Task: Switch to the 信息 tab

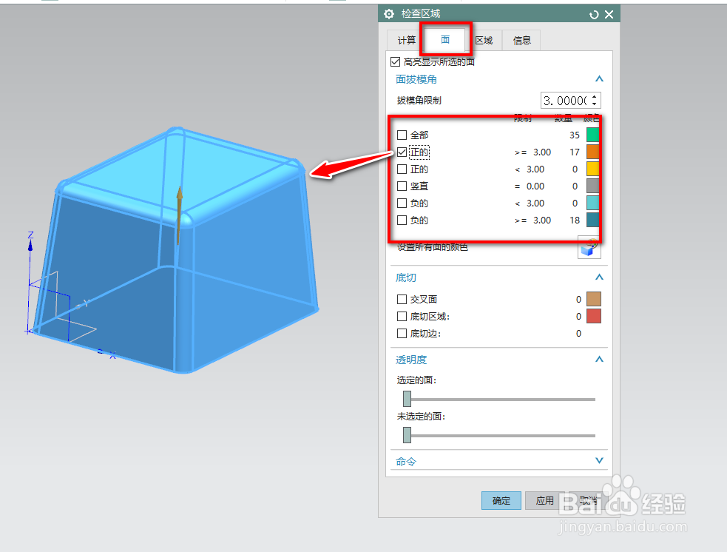Action: coord(521,41)
